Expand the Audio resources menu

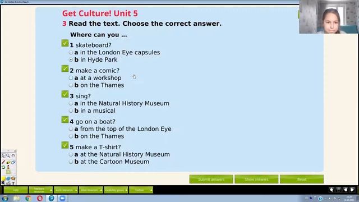coord(66,190)
